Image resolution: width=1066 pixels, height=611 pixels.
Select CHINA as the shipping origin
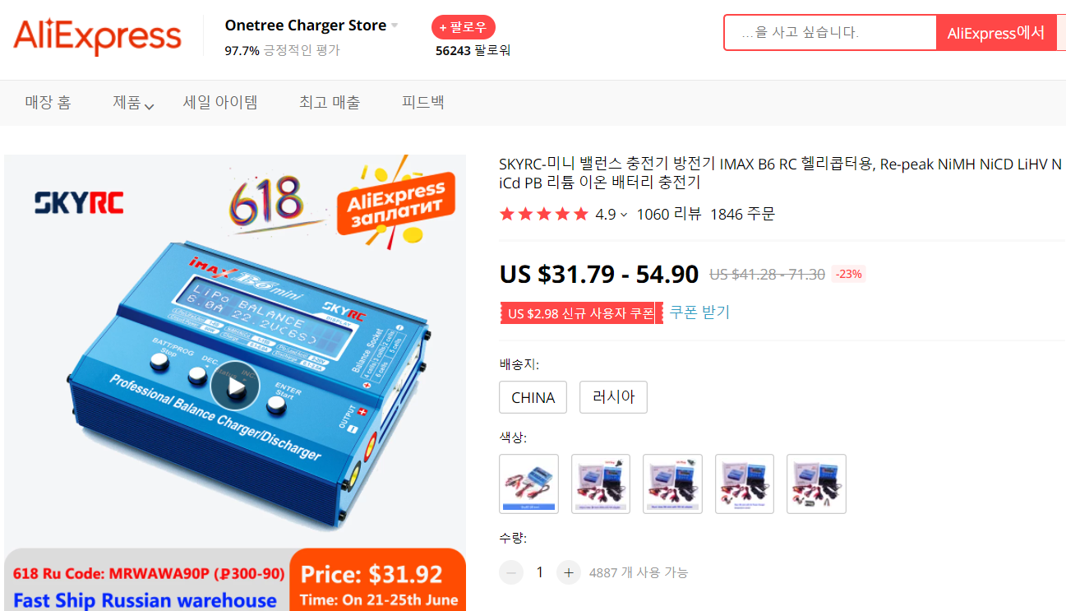coord(533,397)
